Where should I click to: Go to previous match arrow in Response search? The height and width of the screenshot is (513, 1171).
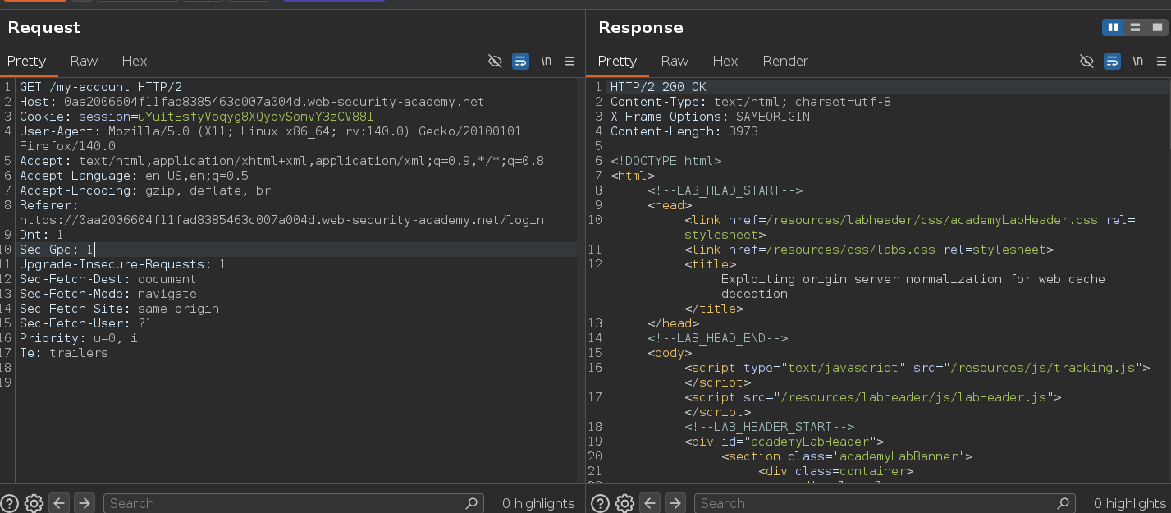[650, 503]
